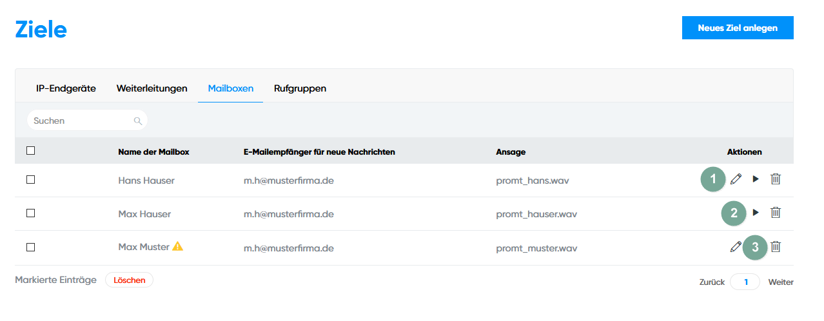Viewport: 824px width, 321px height.
Task: Open the Weiterleitungen tab
Action: click(152, 88)
